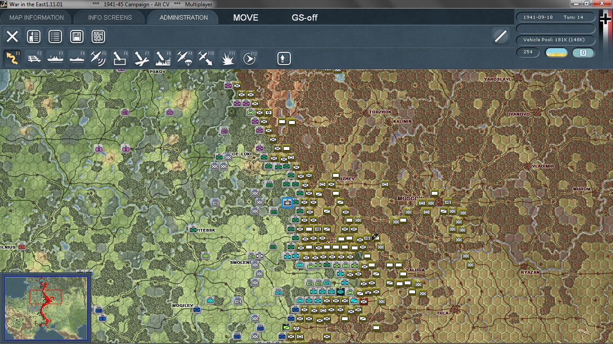Screen dimensions: 613x344
Task: Choose the naval transport F3 ship icon
Action: 56,58
